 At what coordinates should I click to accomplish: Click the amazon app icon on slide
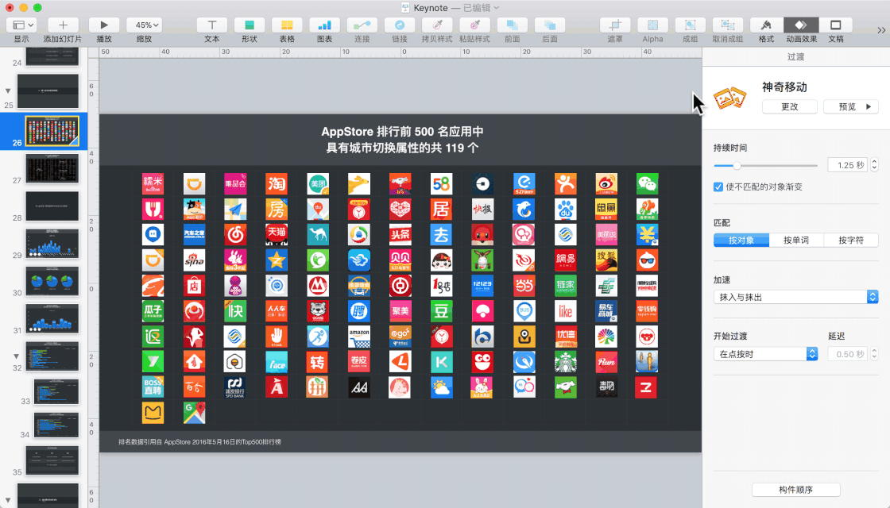pos(358,337)
